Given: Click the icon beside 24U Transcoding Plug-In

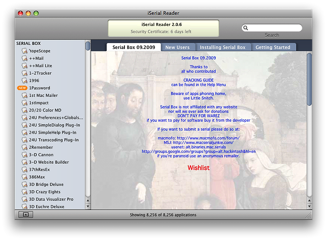Looking at the screenshot, I should 25,140.
